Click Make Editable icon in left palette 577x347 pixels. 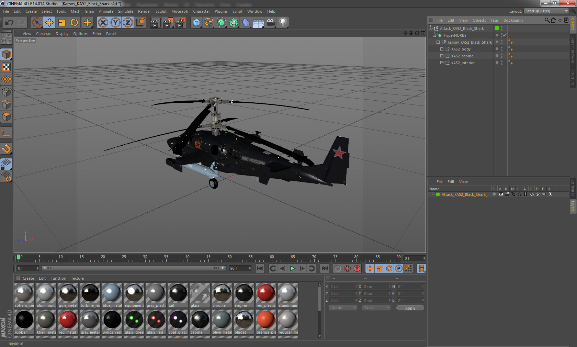coord(6,38)
